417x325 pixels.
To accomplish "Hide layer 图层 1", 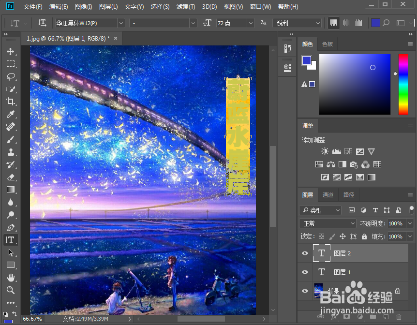I will [305, 272].
